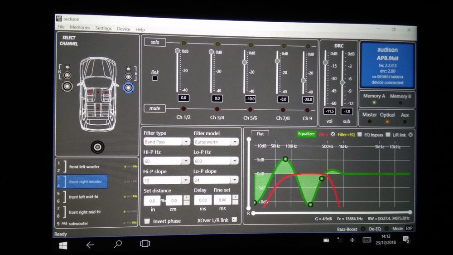Image resolution: width=453 pixels, height=255 pixels.
Task: Toggle solo for Ch 1/2
Action: 184,43
